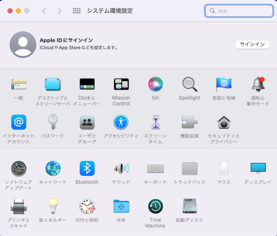Open the Dockとメニューバー pane
The height and width of the screenshot is (236, 277).
click(x=87, y=84)
